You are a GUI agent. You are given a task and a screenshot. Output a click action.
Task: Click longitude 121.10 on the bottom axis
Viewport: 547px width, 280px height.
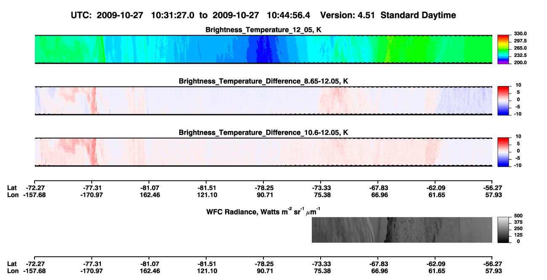[x=206, y=271]
